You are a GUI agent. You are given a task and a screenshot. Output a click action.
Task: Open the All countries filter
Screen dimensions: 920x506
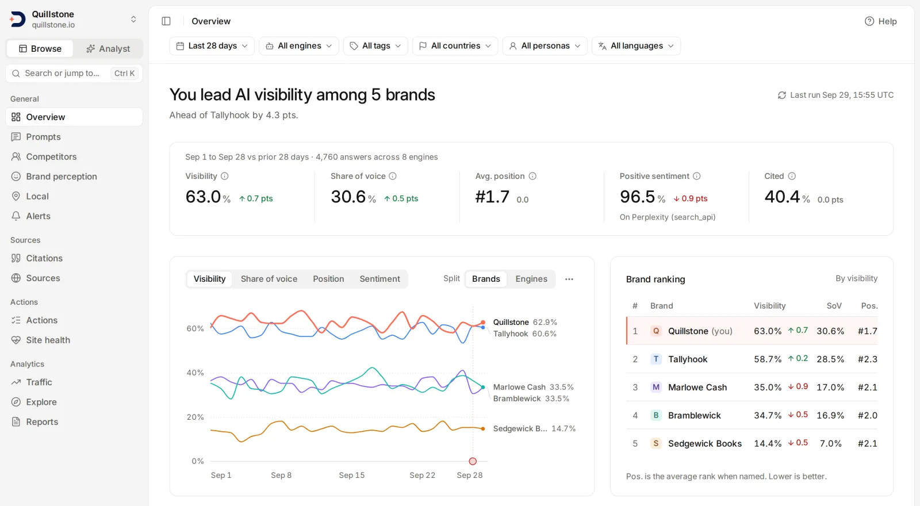455,46
